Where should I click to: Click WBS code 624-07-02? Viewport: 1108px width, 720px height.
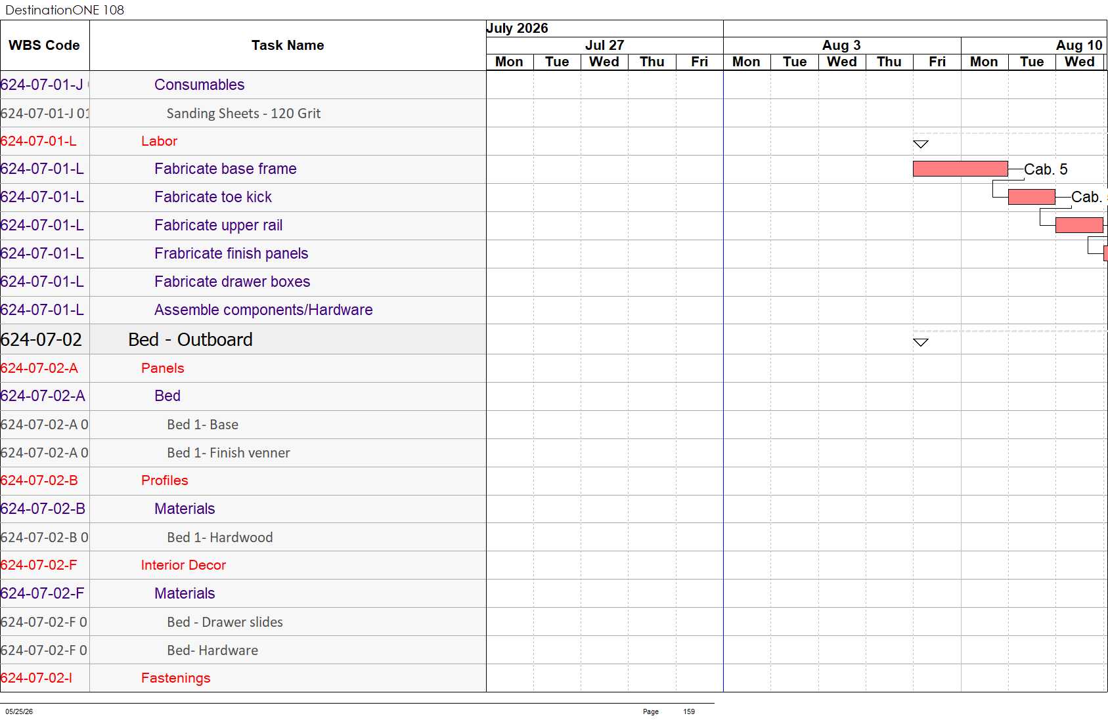point(41,339)
